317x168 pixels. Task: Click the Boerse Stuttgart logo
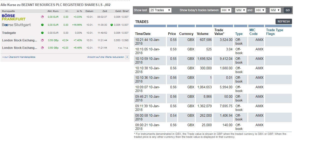pyautogui.click(x=16, y=25)
